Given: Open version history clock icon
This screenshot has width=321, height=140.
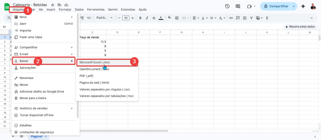Looking at the screenshot, I should [x=227, y=6].
